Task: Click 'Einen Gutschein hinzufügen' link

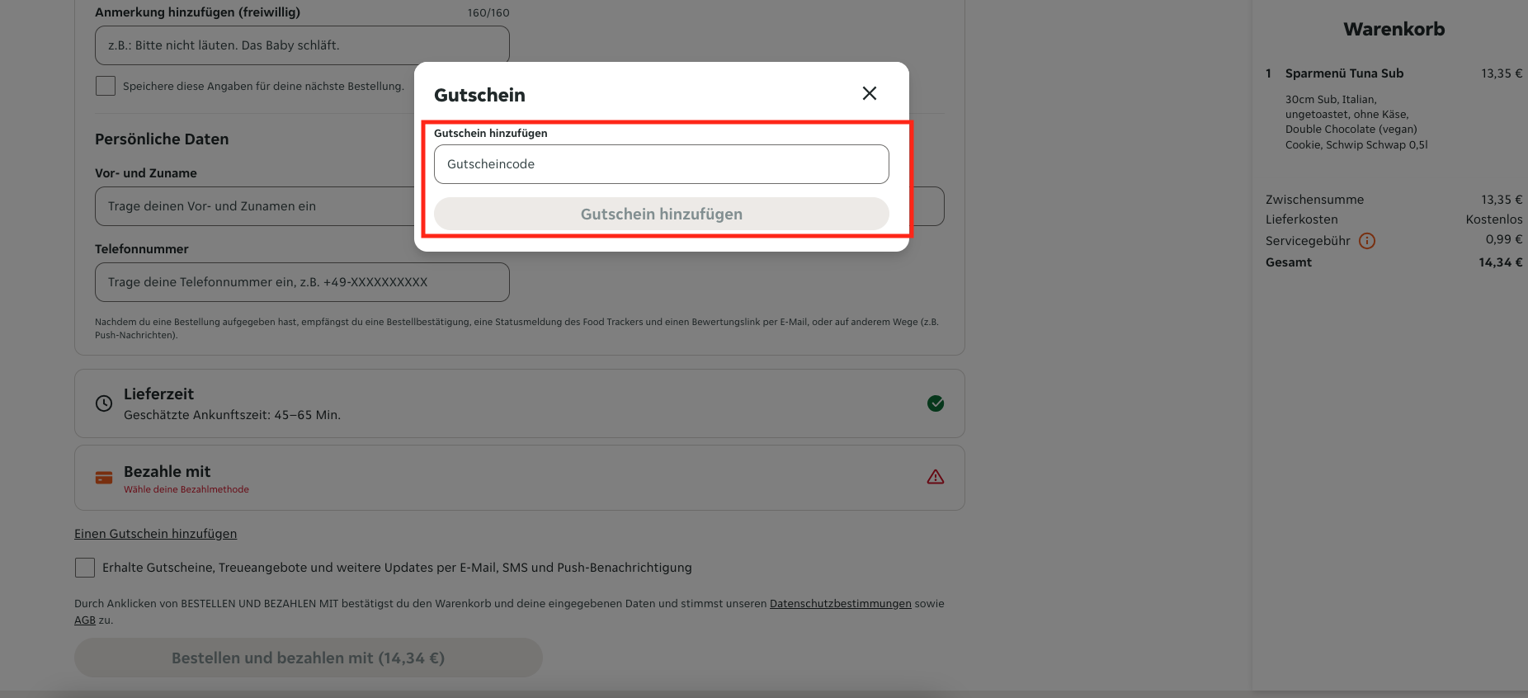Action: tap(155, 534)
